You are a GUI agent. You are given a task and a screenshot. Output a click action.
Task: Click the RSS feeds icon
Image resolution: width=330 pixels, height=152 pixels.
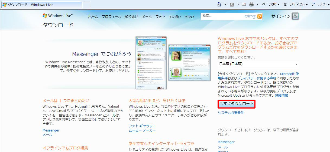pyautogui.click(x=232, y=4)
